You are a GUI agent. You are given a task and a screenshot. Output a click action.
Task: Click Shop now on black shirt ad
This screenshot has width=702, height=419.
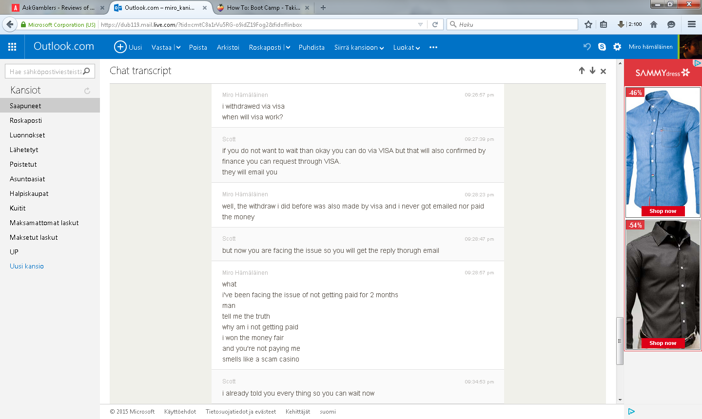point(663,343)
